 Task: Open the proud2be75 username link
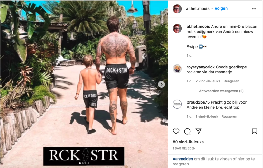(198, 102)
